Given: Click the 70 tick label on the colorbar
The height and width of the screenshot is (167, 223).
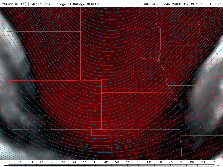Looking at the screenshot, I should 160,162.
